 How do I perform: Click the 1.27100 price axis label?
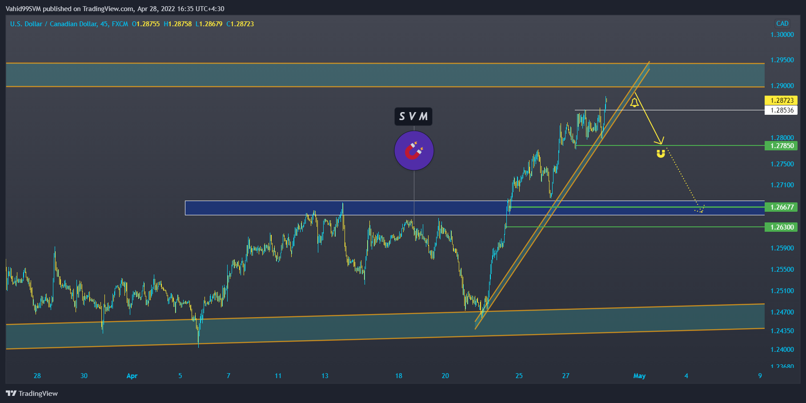pyautogui.click(x=782, y=185)
